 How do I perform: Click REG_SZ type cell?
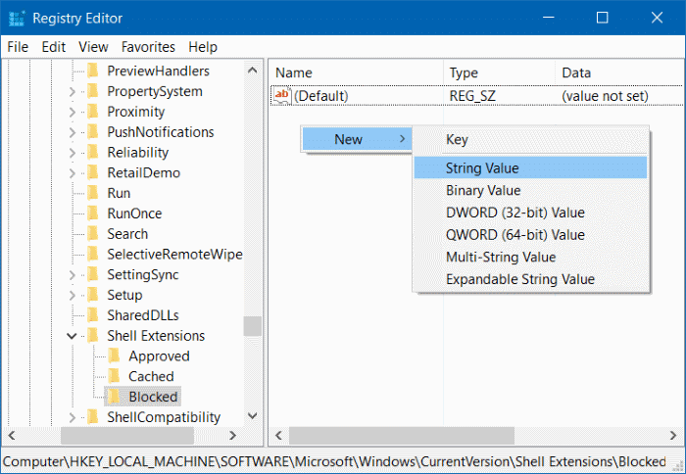pyautogui.click(x=472, y=96)
